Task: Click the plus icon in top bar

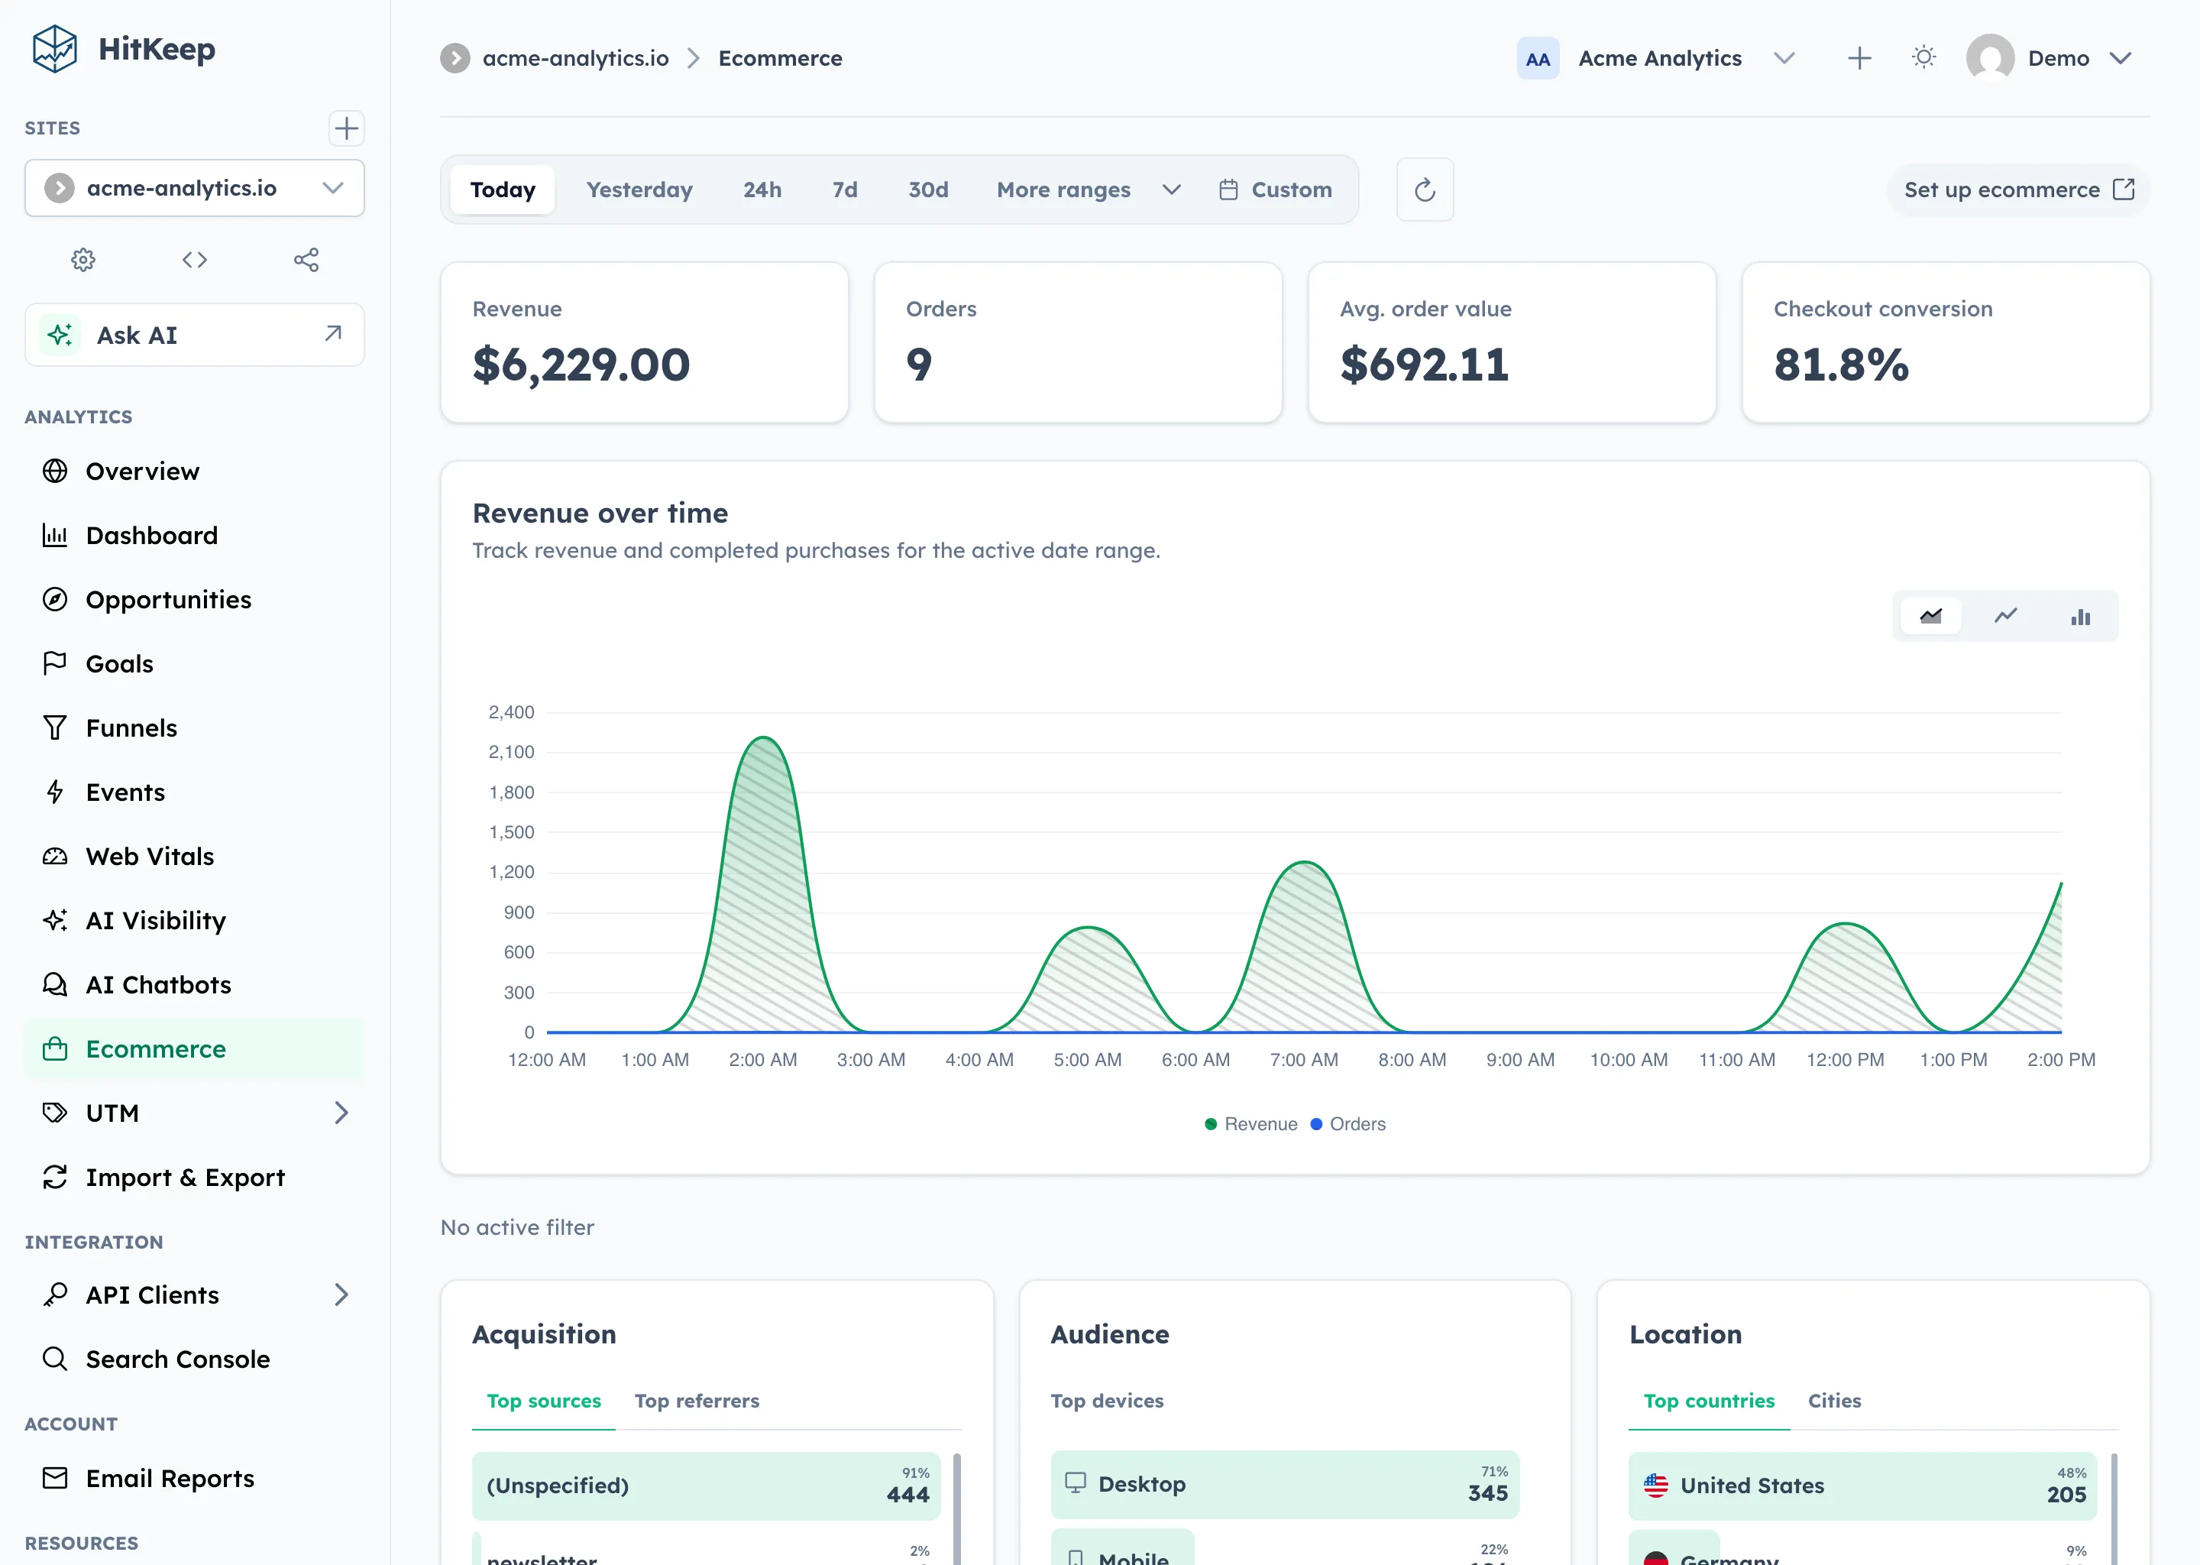Action: click(x=1859, y=59)
